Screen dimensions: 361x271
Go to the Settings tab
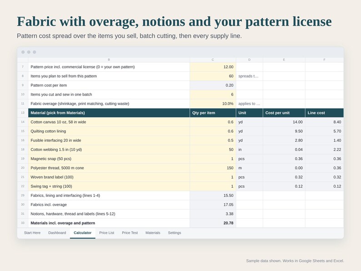click(175, 233)
